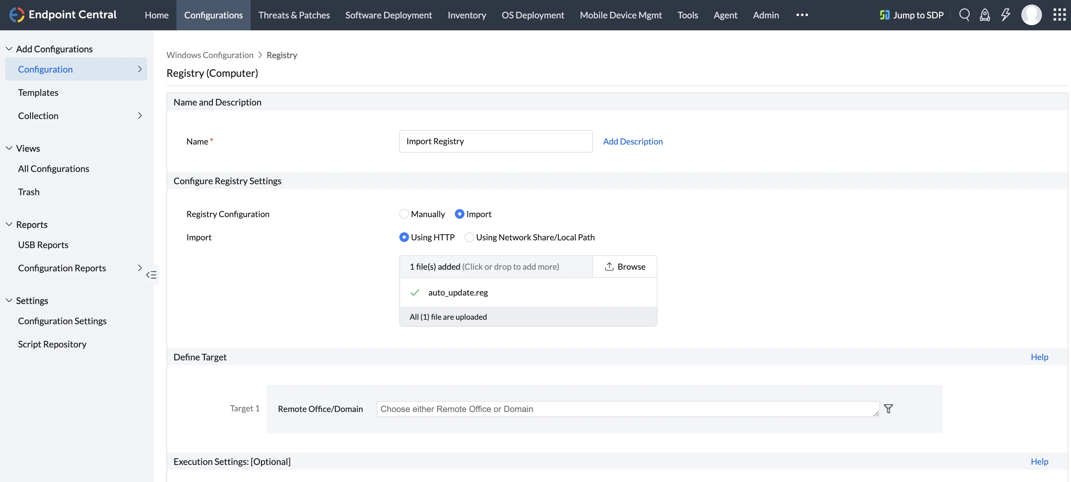Expand the Configuration submenu chevron
Viewport: 1071px width, 482px height.
pyautogui.click(x=140, y=69)
